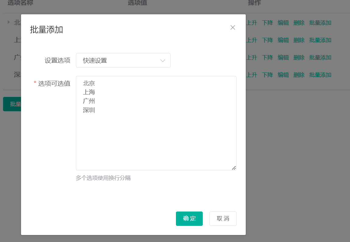
Task: Click the textarea resize handle
Action: [x=234, y=167]
